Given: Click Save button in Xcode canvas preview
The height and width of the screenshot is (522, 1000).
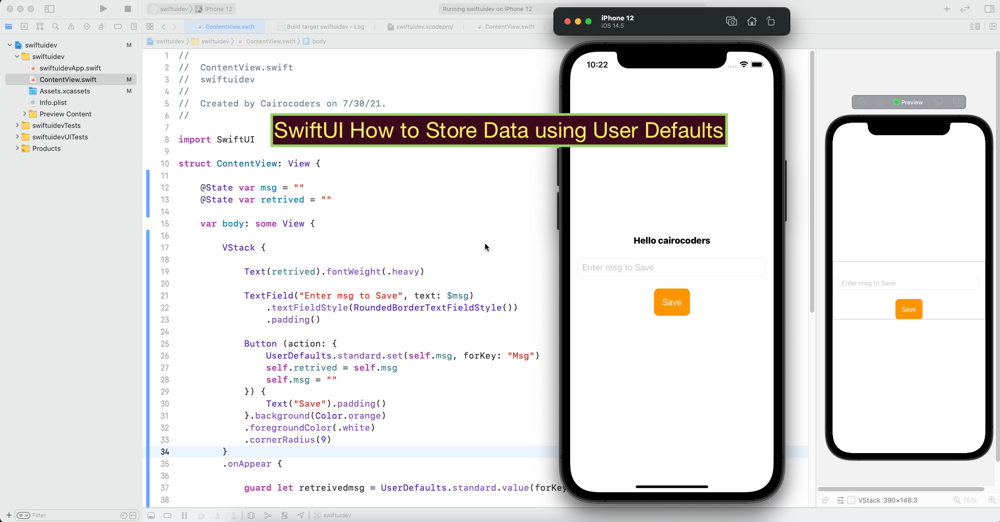Looking at the screenshot, I should 909,309.
